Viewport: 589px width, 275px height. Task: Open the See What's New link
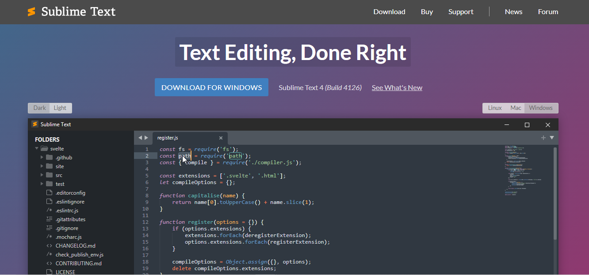[x=397, y=88]
